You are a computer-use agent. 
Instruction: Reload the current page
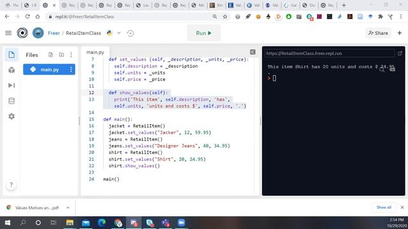(27, 17)
